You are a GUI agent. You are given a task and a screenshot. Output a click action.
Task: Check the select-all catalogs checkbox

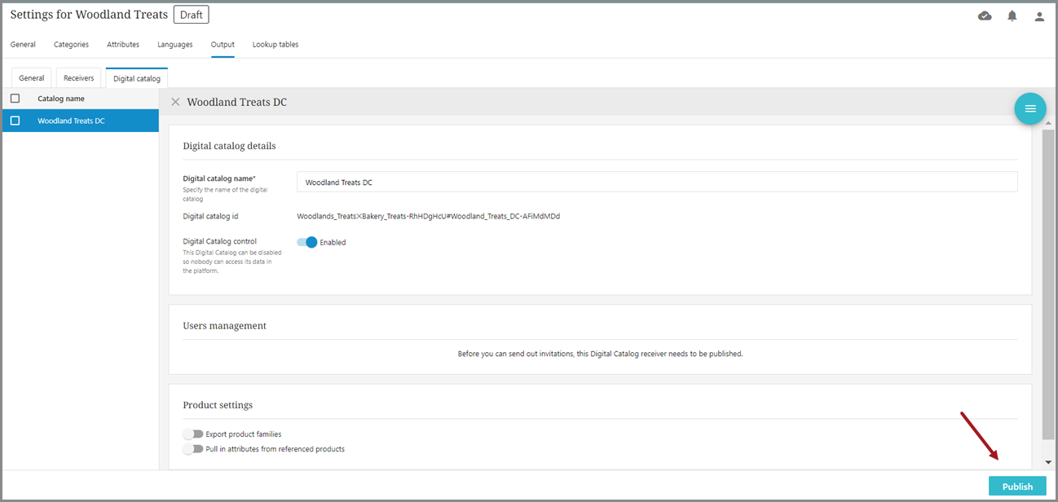click(15, 99)
